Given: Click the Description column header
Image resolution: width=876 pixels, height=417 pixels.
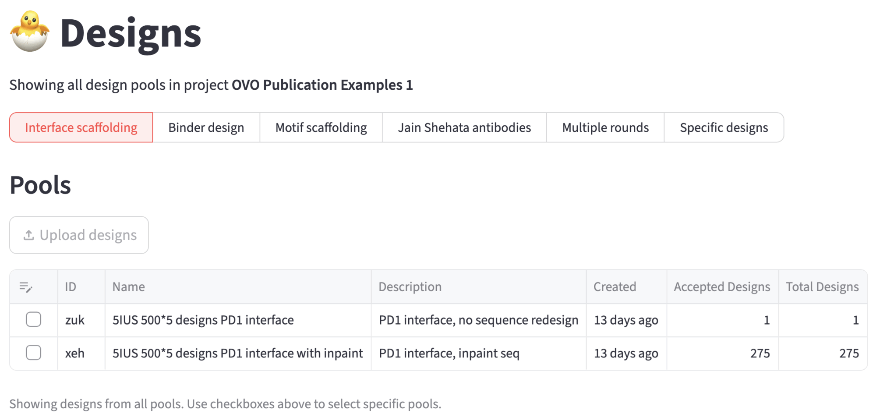Looking at the screenshot, I should (410, 287).
